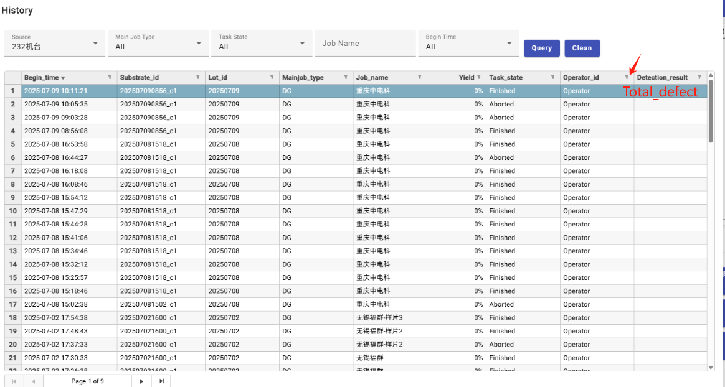Go to the first page
725x387 pixels.
[14, 381]
